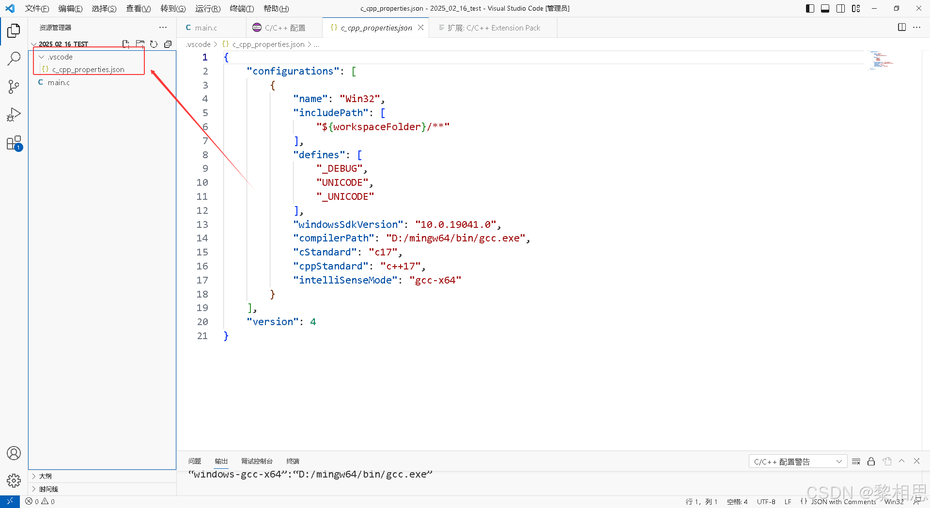Open the Selection menu
The image size is (930, 508).
point(104,8)
